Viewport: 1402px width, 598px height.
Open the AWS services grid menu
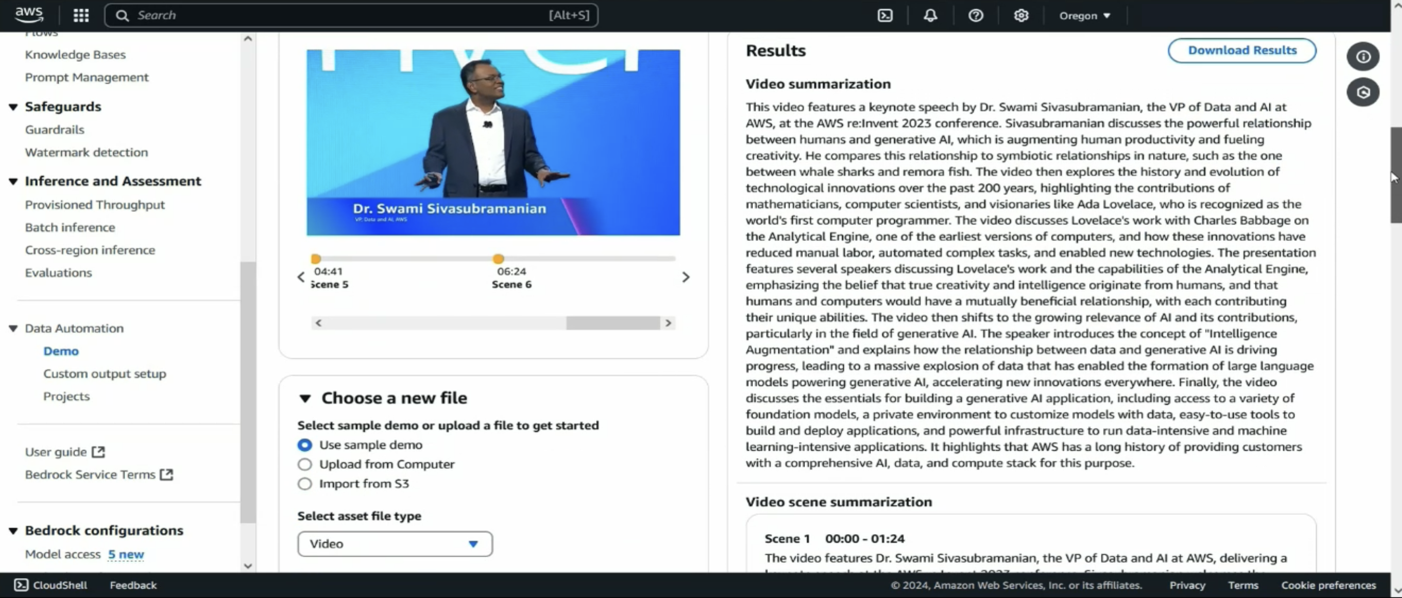tap(81, 15)
